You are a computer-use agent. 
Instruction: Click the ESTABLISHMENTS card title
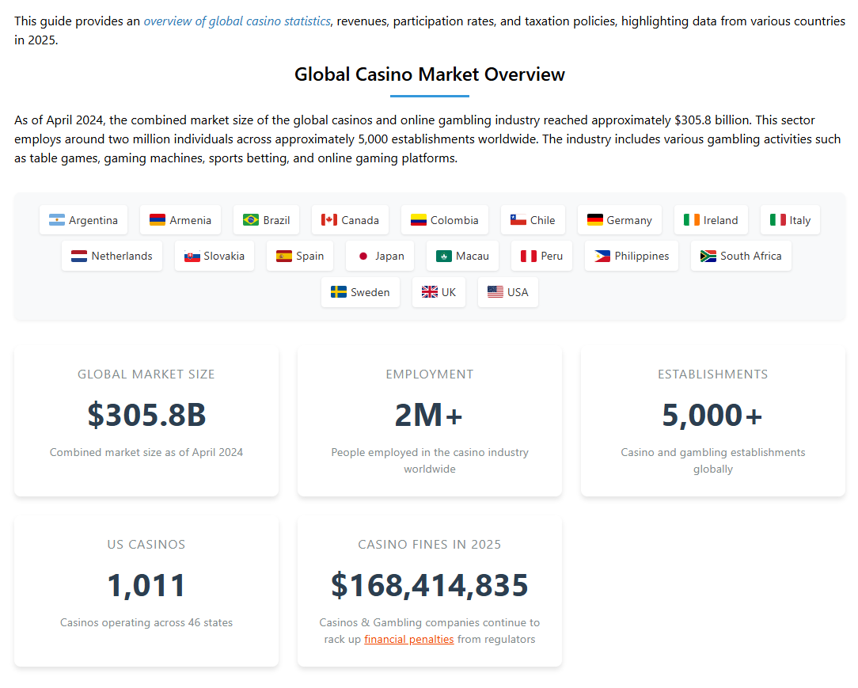(713, 374)
